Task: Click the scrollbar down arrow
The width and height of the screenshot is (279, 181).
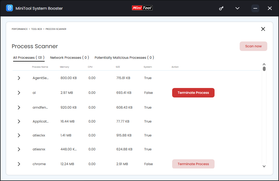Action: pyautogui.click(x=264, y=166)
